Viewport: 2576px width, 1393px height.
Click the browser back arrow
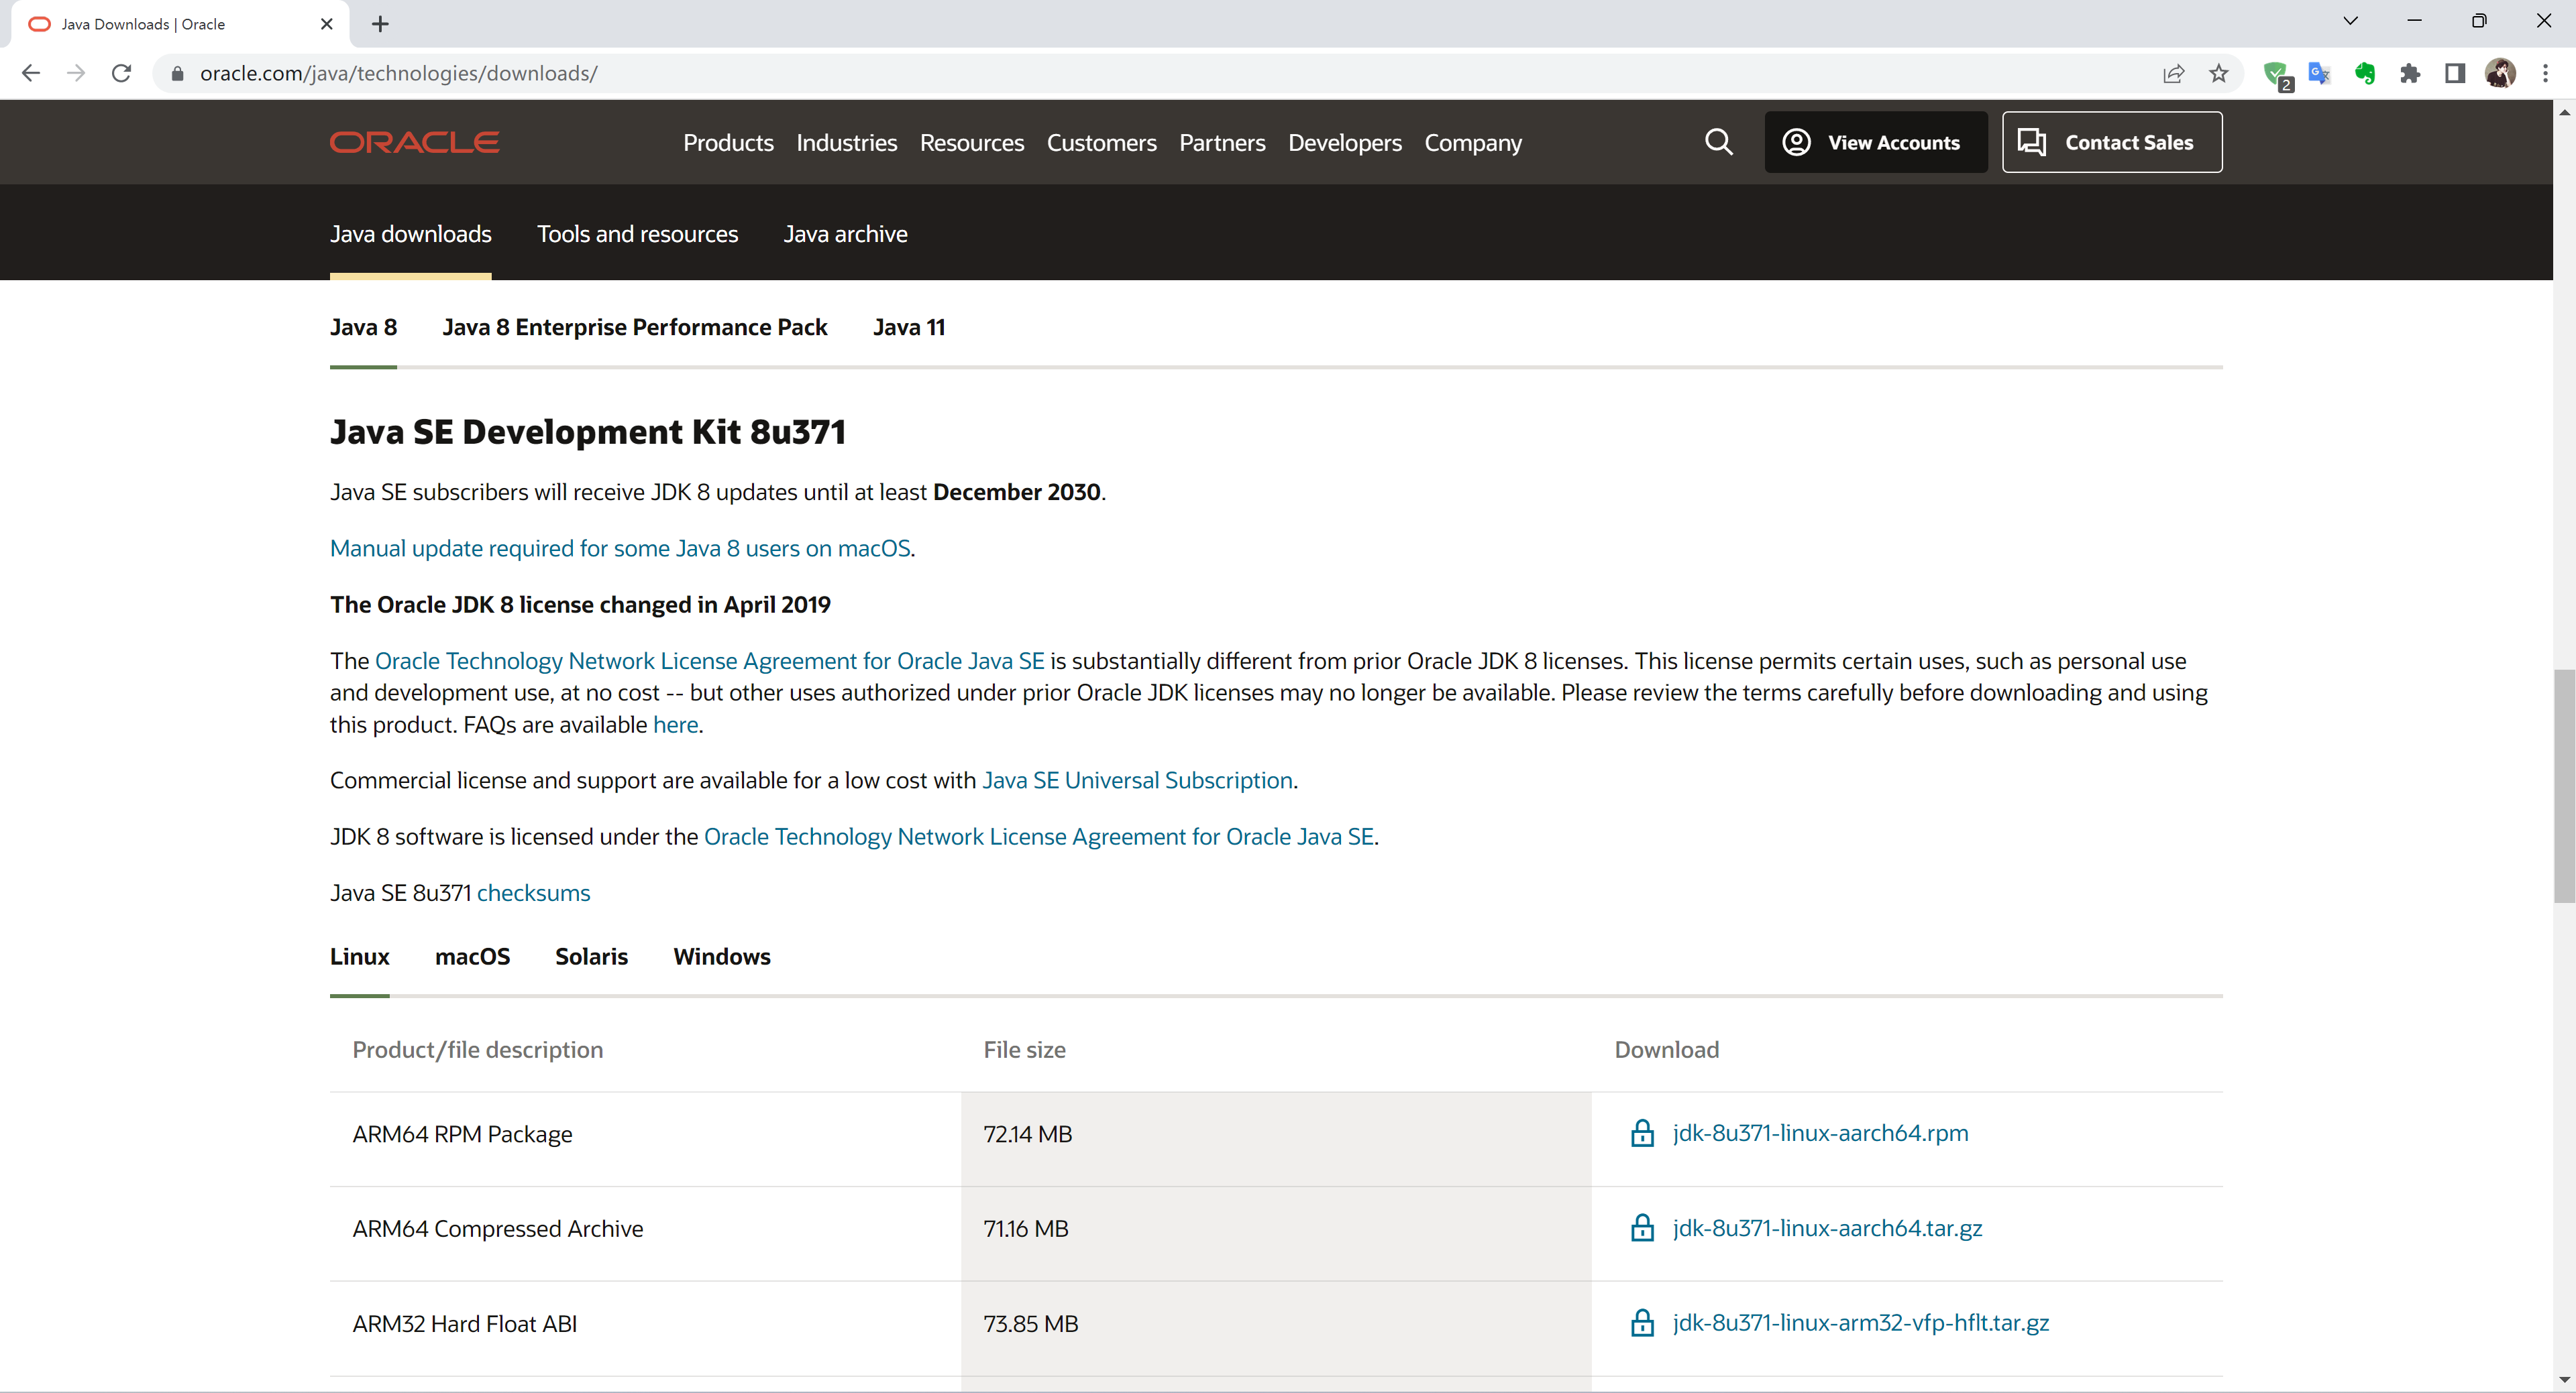(x=31, y=73)
